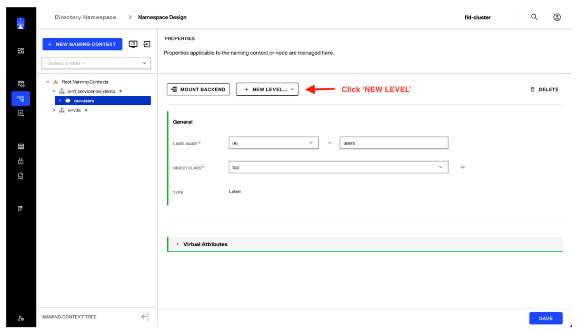Expand the o=vds tree node
Screen dimensions: 579x332
click(x=54, y=110)
